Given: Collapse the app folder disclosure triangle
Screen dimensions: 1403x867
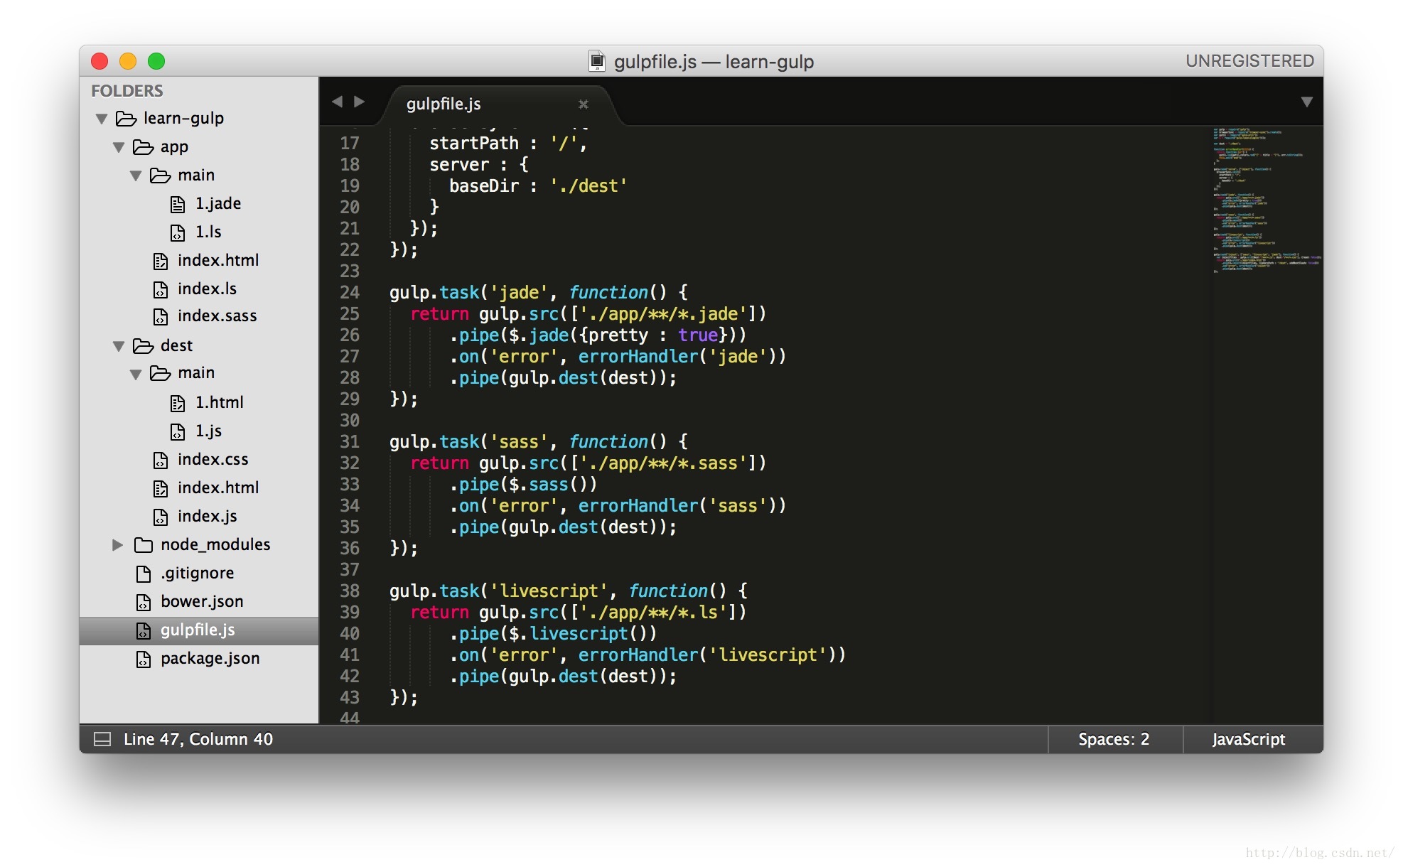Looking at the screenshot, I should pos(119,147).
